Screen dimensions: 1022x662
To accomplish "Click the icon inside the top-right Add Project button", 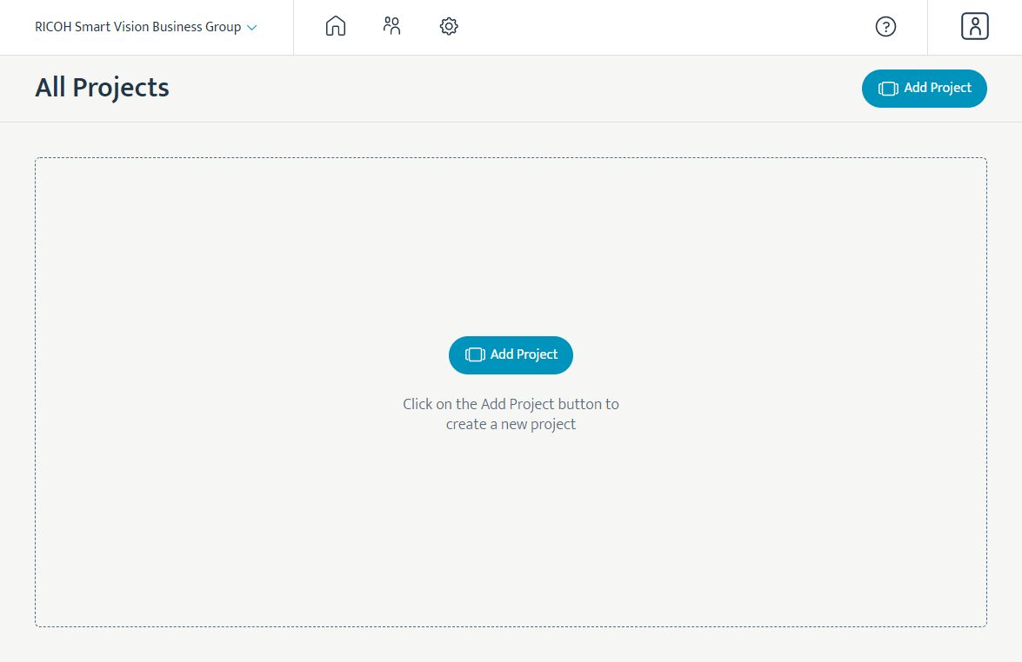I will [888, 89].
